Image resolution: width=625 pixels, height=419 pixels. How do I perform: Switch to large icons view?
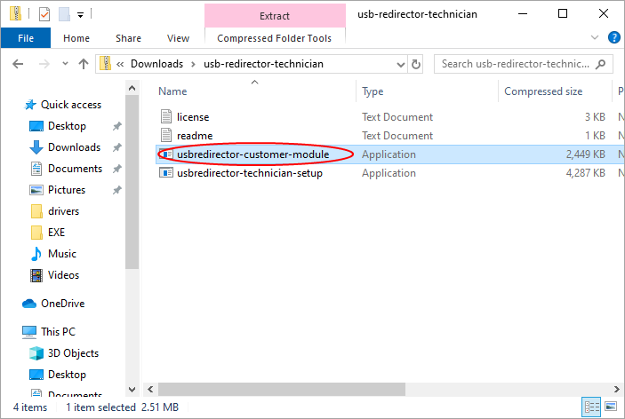[612, 407]
